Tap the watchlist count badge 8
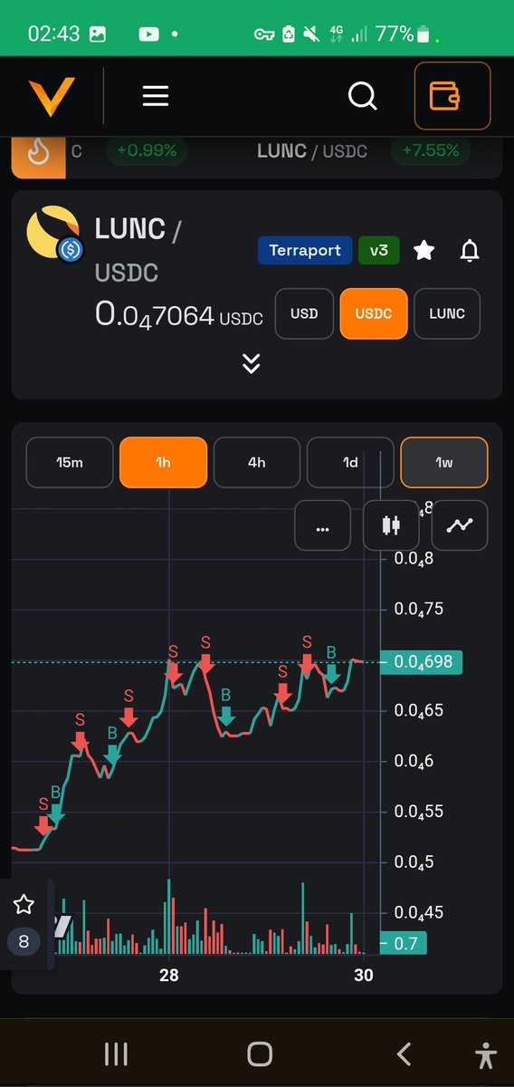 pos(24,942)
